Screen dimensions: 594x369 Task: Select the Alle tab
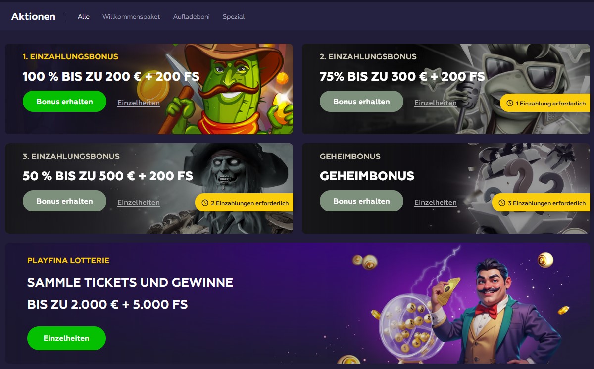84,17
